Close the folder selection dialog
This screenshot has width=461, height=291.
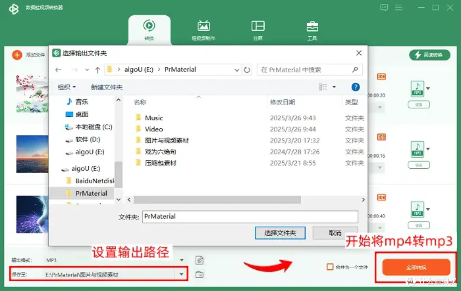tap(359, 53)
